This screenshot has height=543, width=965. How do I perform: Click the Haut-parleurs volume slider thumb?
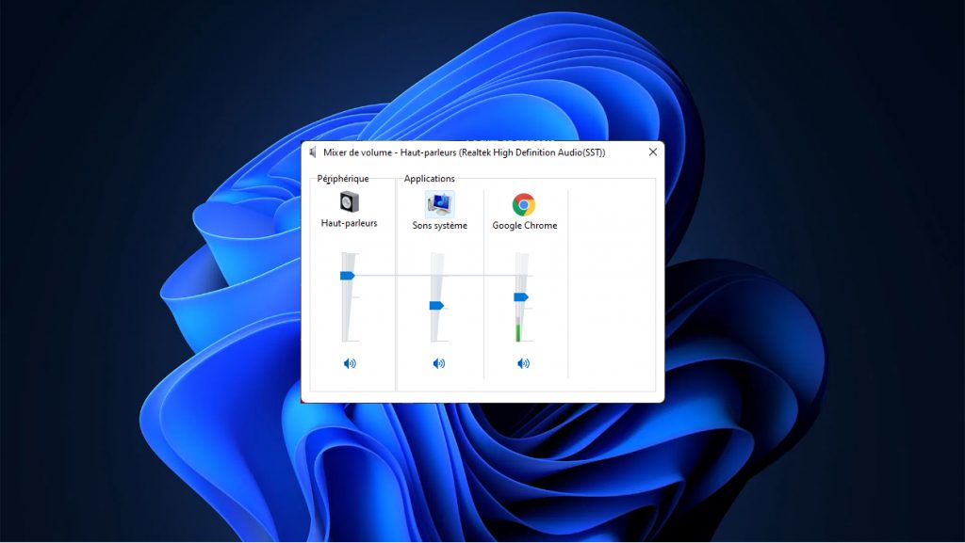point(347,275)
